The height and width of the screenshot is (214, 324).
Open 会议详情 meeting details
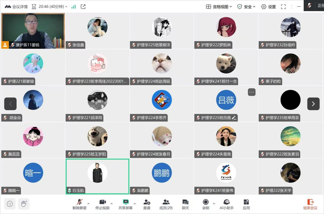coord(16,7)
